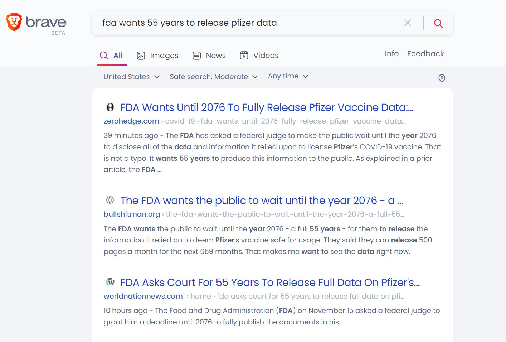
Task: Open the Info link
Action: (391, 54)
